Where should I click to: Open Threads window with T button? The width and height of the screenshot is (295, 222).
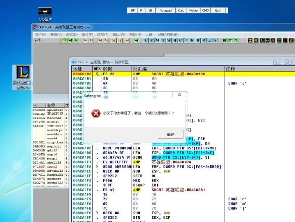pos(163,40)
